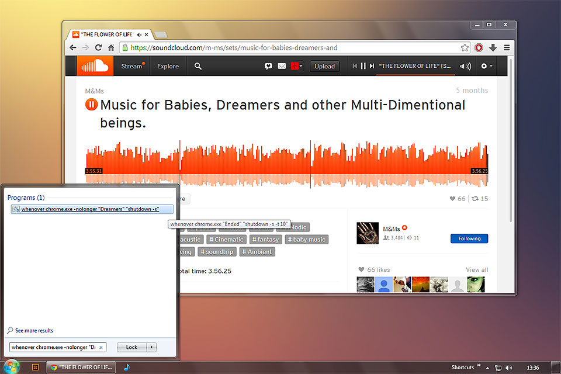Open the red user avatar dropdown

297,66
